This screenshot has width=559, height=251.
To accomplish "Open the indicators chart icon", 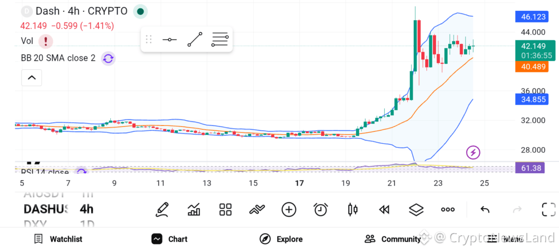I will click(x=194, y=210).
